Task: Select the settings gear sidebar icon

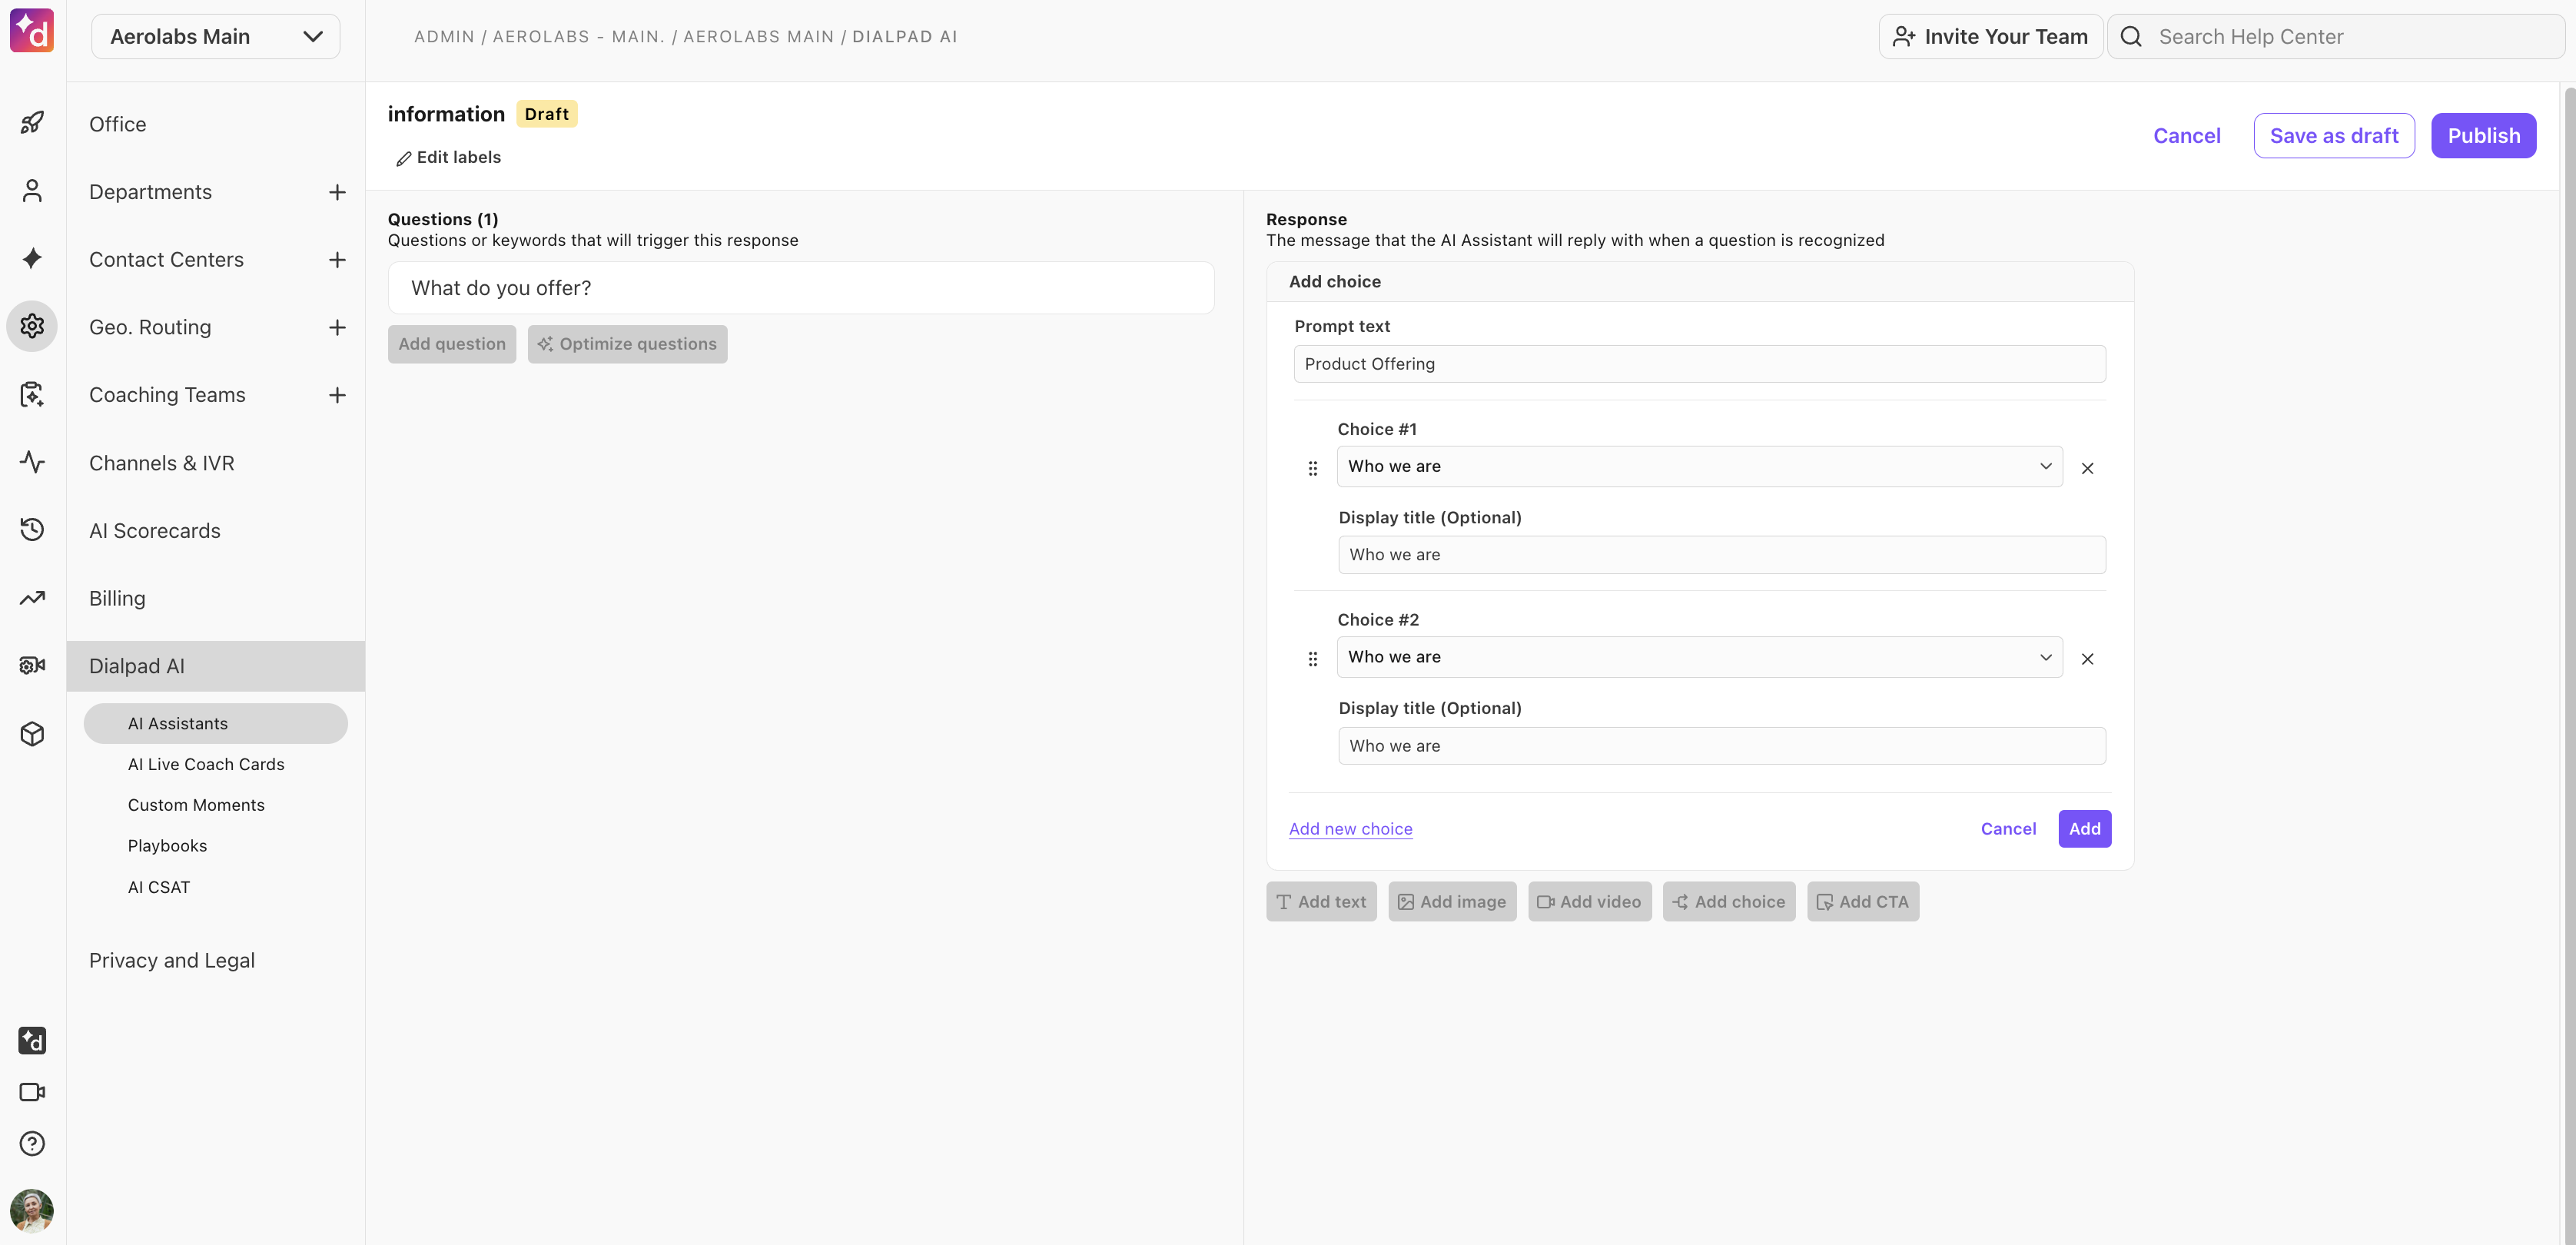Action: coord(32,326)
